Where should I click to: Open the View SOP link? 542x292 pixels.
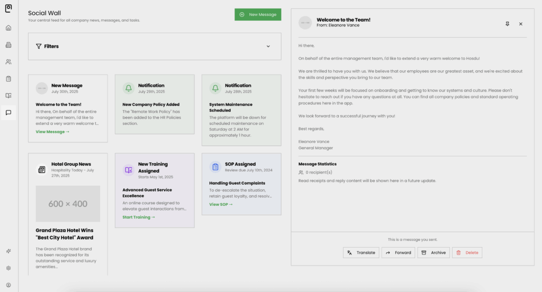coord(221,204)
